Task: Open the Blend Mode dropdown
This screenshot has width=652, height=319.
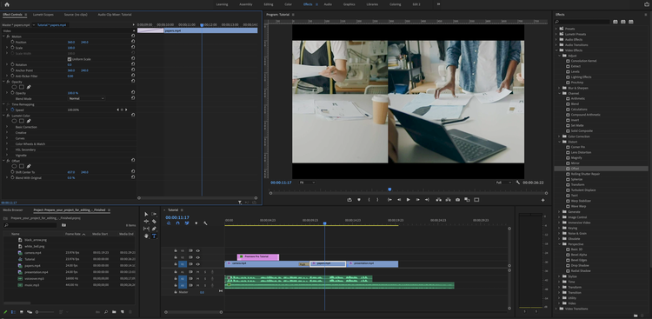Action: [86, 98]
